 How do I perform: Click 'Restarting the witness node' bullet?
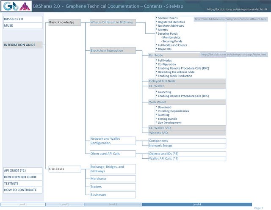pyautogui.click(x=176, y=72)
